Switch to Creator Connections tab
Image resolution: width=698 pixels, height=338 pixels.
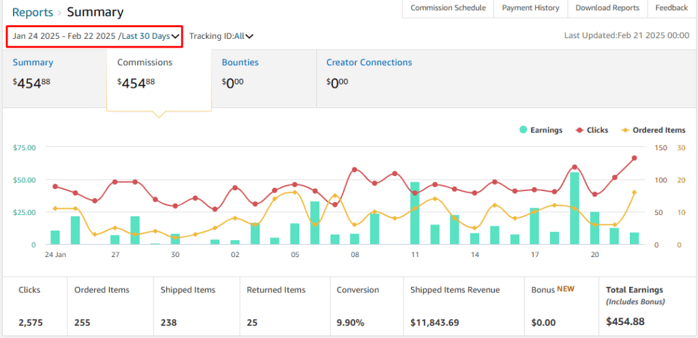[369, 63]
